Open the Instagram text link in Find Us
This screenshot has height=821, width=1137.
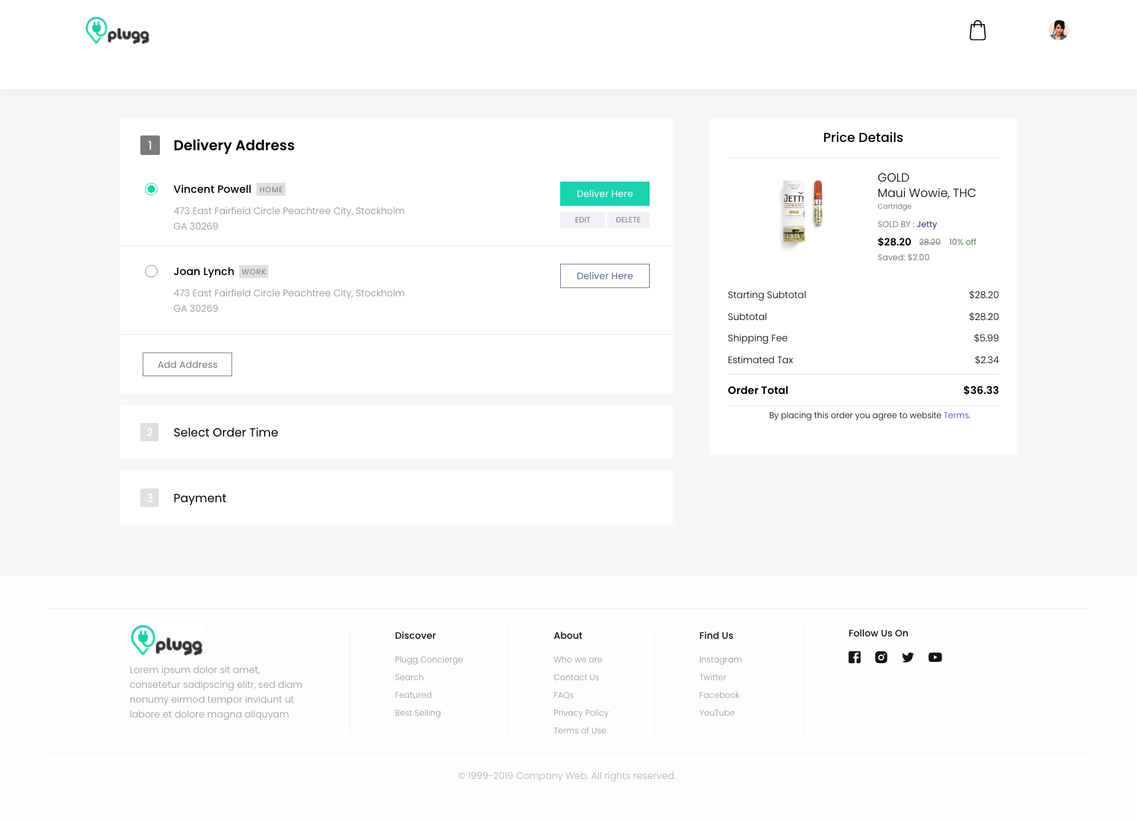tap(720, 660)
